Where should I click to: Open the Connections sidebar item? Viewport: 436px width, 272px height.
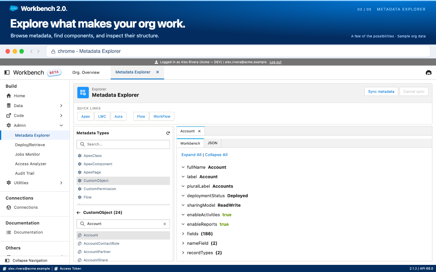(x=35, y=207)
